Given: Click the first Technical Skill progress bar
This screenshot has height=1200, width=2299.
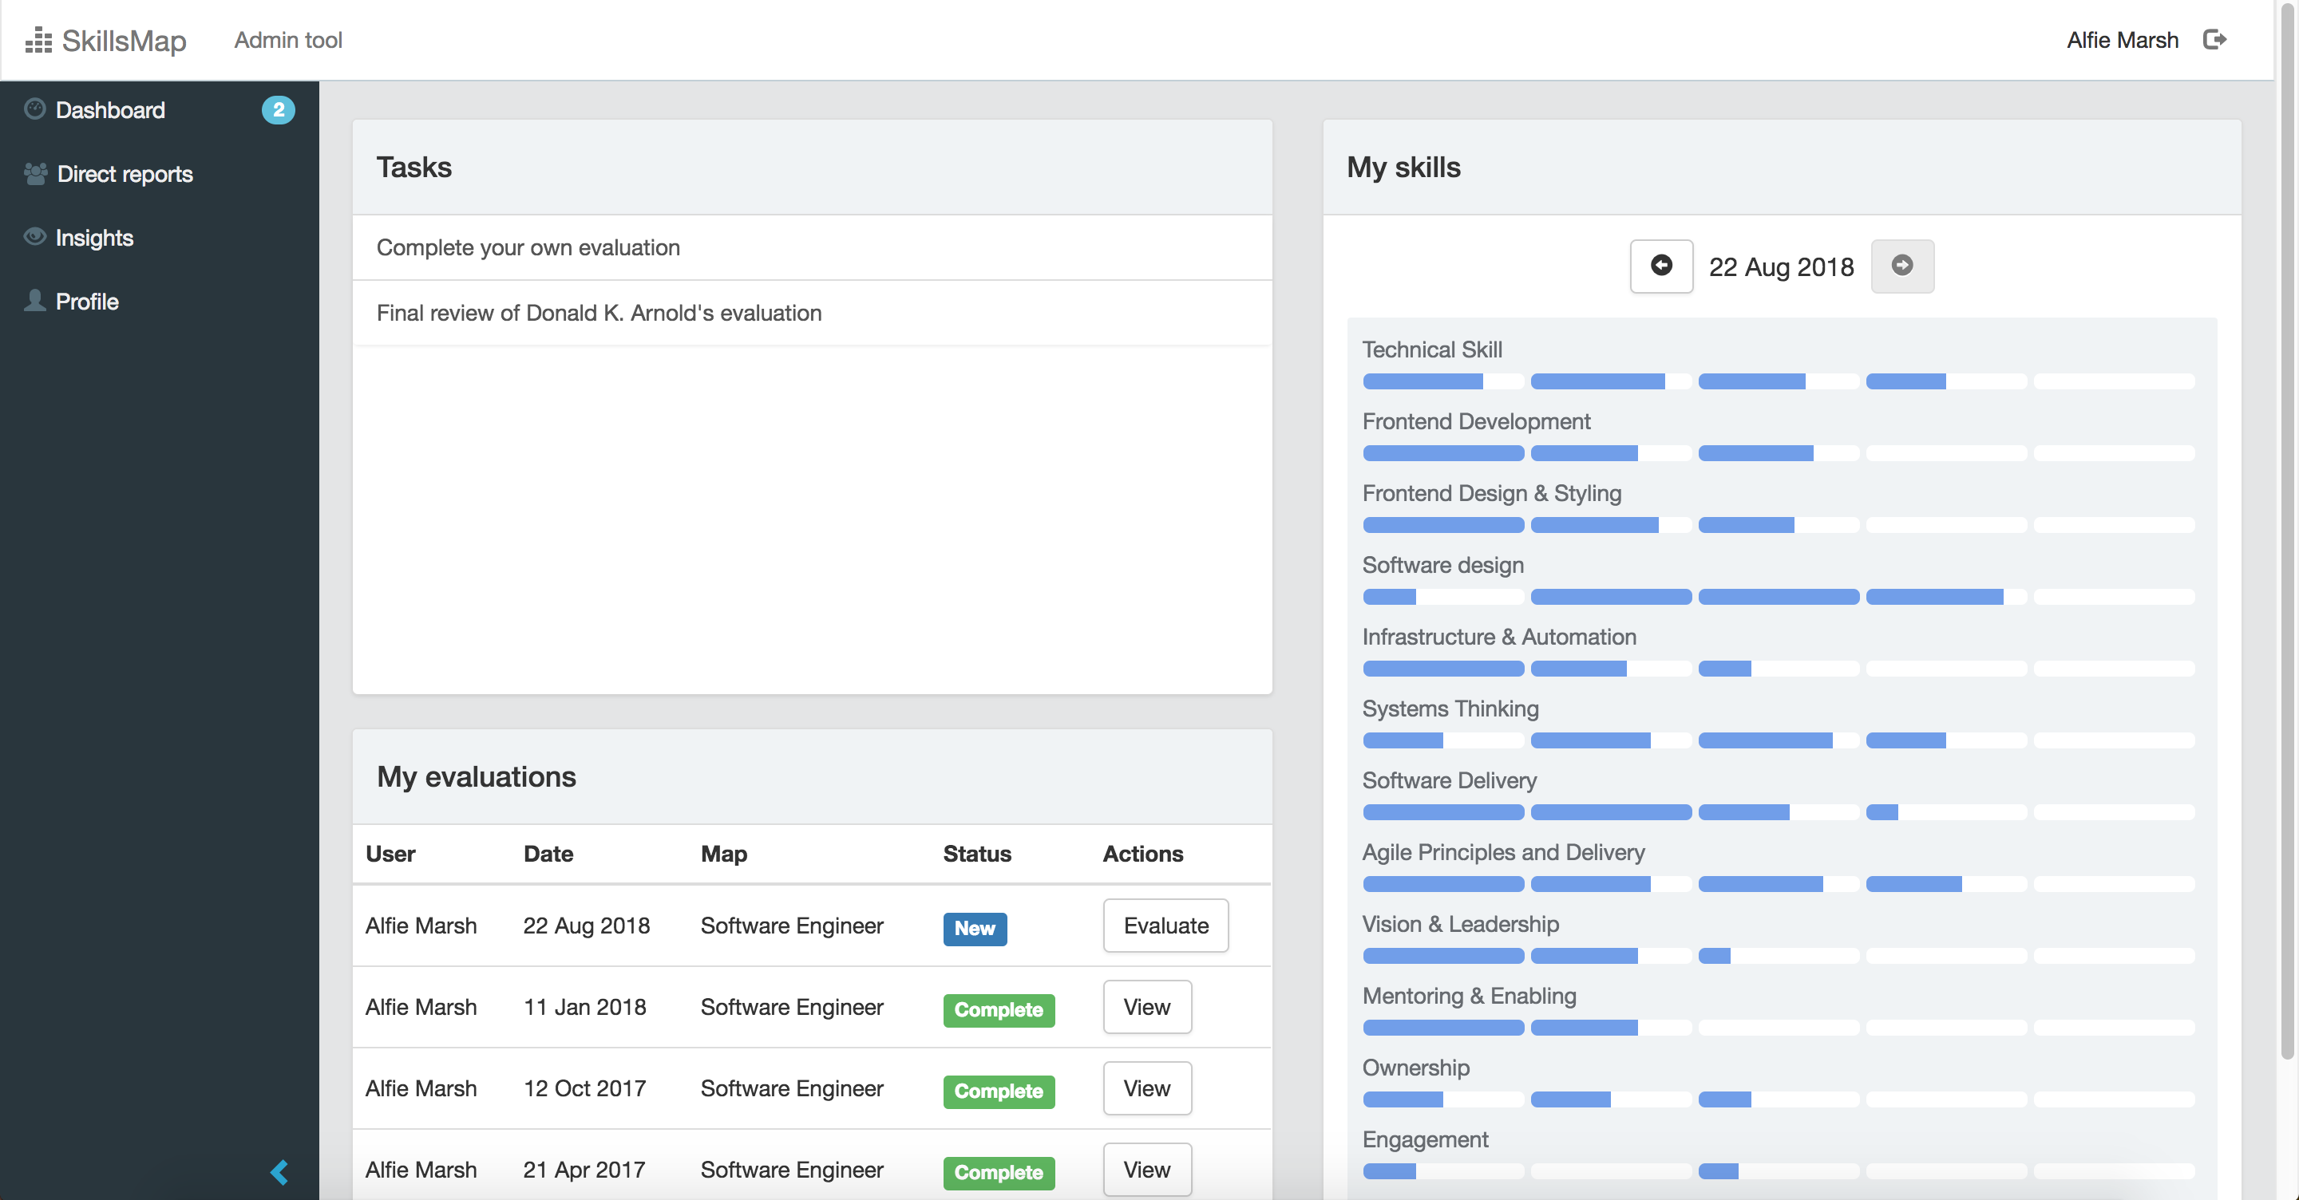Looking at the screenshot, I should click(x=1442, y=382).
